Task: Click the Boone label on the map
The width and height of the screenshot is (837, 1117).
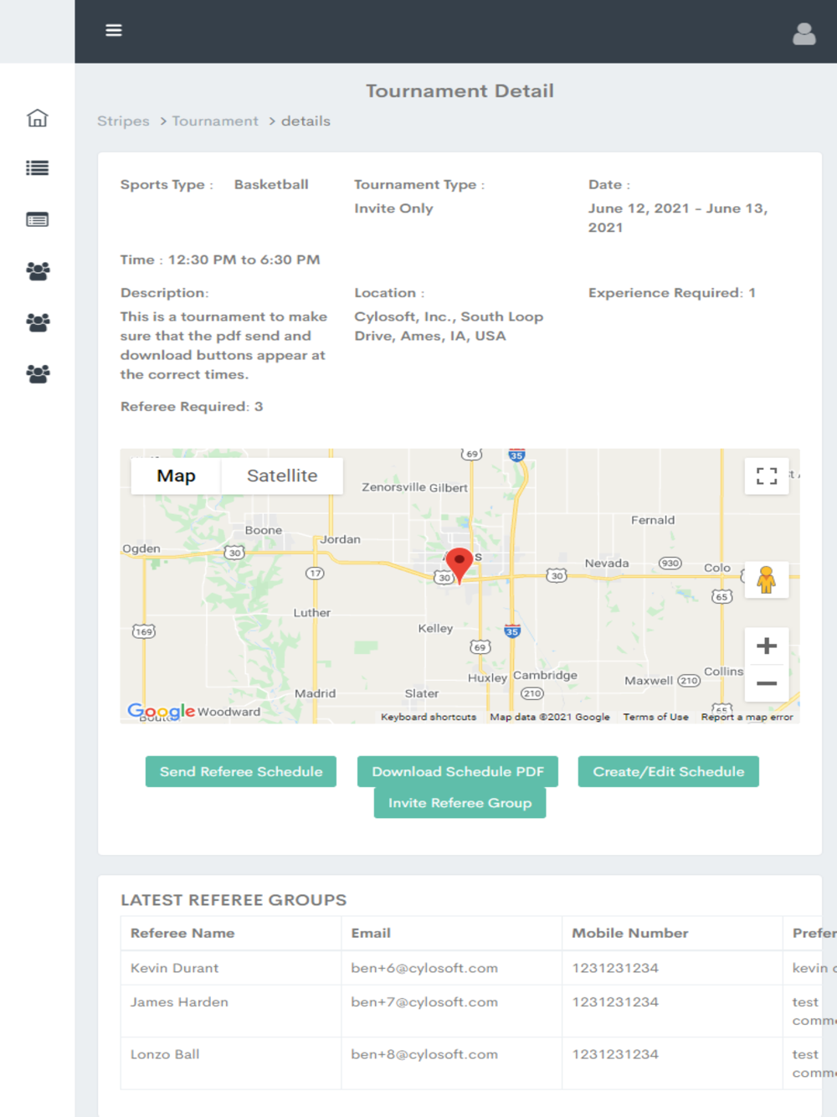Action: coord(264,530)
